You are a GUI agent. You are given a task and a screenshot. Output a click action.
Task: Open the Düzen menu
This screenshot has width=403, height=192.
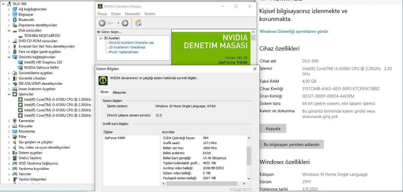(116, 14)
